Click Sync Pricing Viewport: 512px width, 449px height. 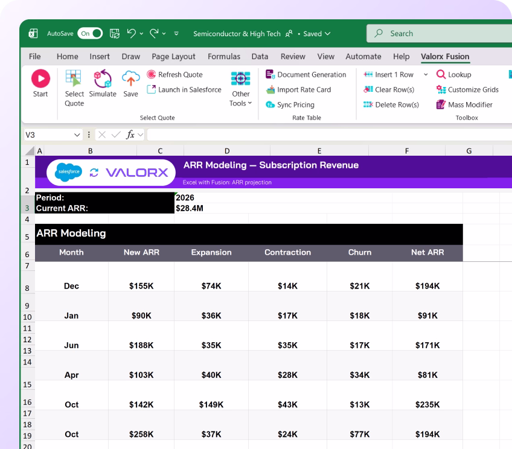tap(290, 105)
